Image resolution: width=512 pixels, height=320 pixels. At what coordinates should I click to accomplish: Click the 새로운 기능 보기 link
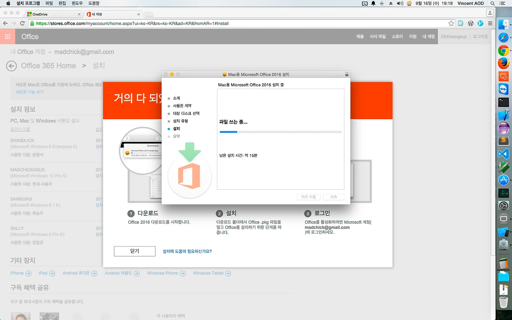coord(30,92)
